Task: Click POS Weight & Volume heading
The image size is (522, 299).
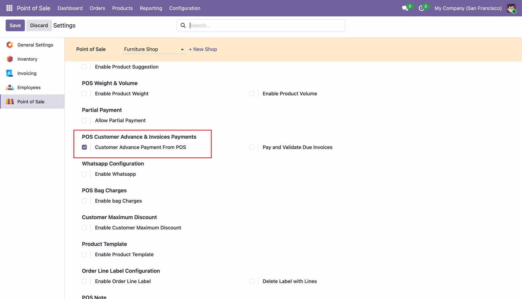Action: tap(110, 83)
